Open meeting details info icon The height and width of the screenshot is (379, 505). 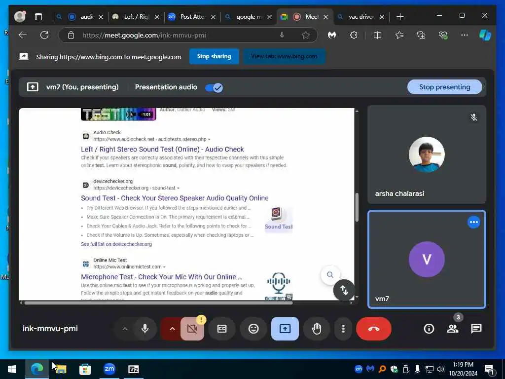click(x=429, y=329)
